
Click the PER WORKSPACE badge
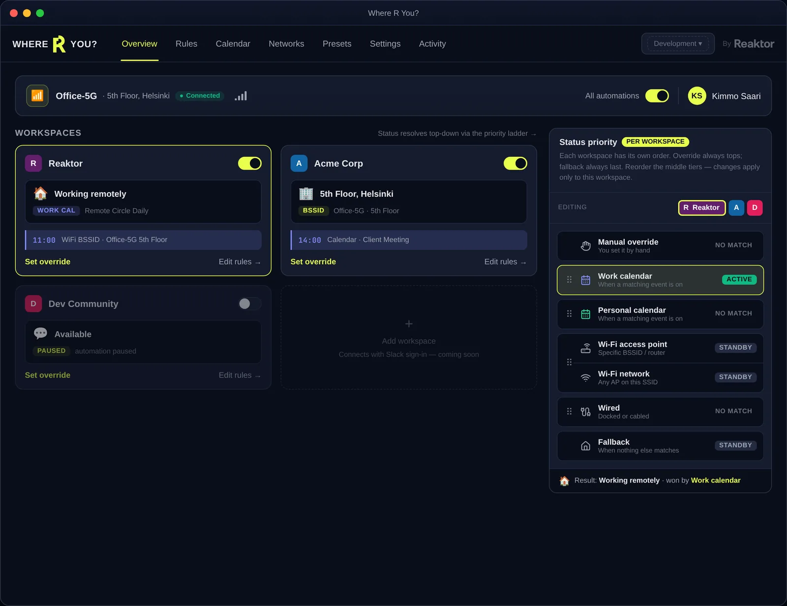(655, 142)
